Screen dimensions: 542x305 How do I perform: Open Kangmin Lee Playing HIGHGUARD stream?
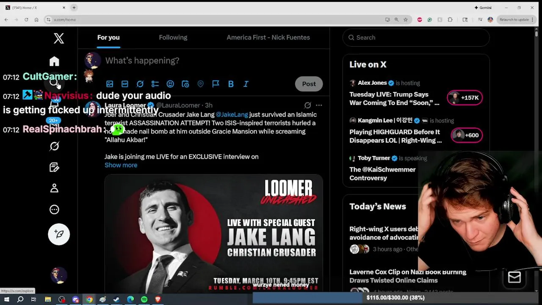395,136
